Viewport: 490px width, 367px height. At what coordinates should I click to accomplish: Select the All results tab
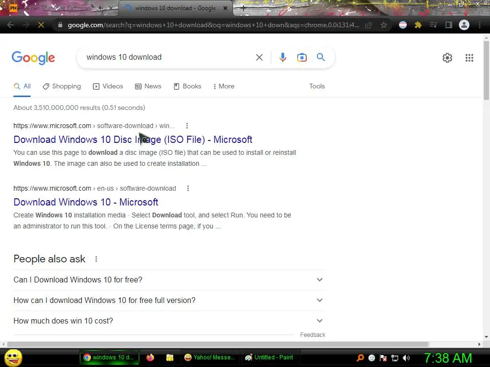pyautogui.click(x=22, y=86)
